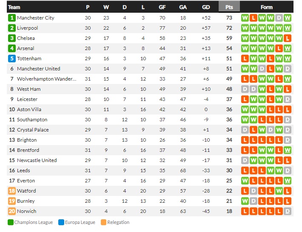Click the Form column header

(x=267, y=7)
